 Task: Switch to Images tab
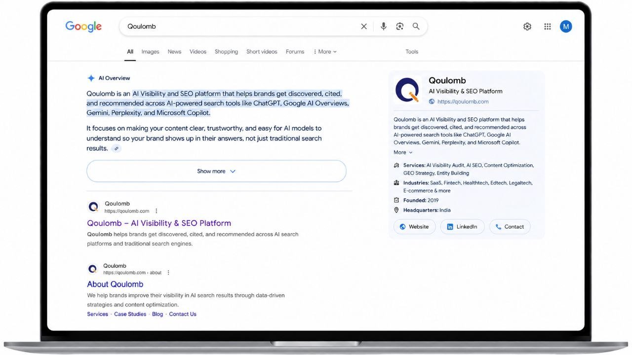[x=150, y=52]
